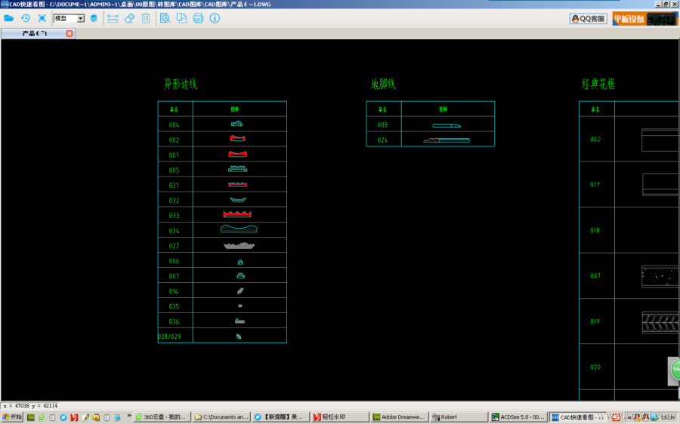This screenshot has width=680, height=424.
Task: Click the QQ客服 support button
Action: tap(588, 19)
